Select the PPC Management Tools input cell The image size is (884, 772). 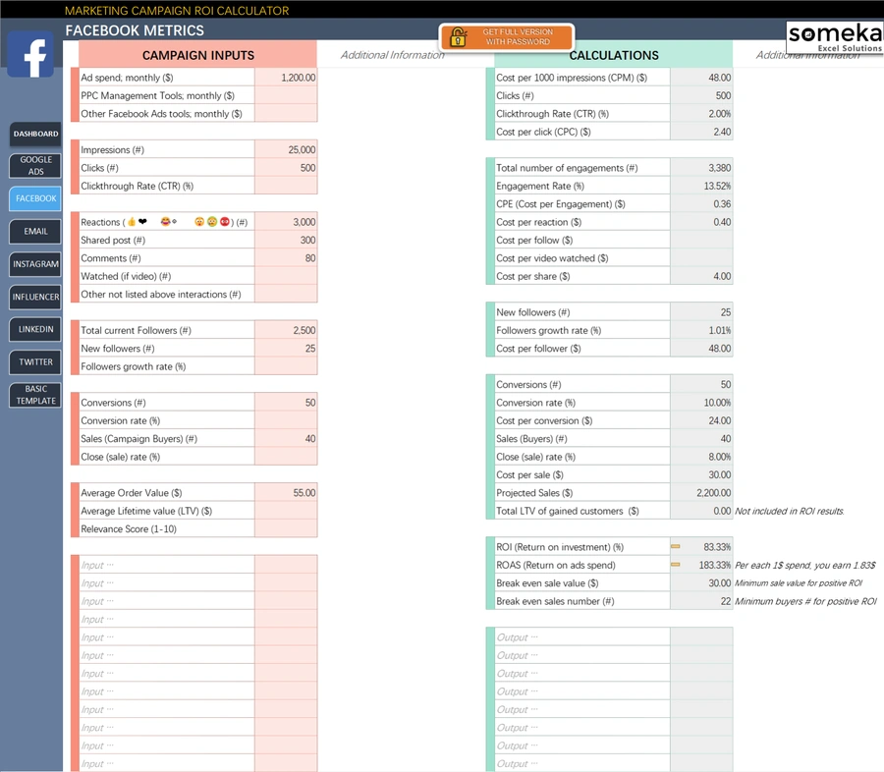click(x=286, y=95)
